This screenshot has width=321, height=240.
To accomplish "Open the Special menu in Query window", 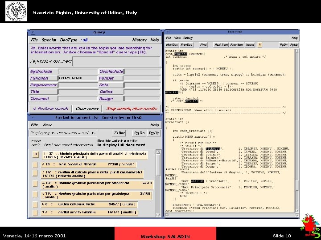I will tap(49, 40).
